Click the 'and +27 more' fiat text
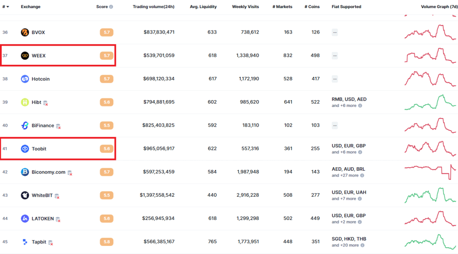Viewport: 458px width, 254px height. 345,175
